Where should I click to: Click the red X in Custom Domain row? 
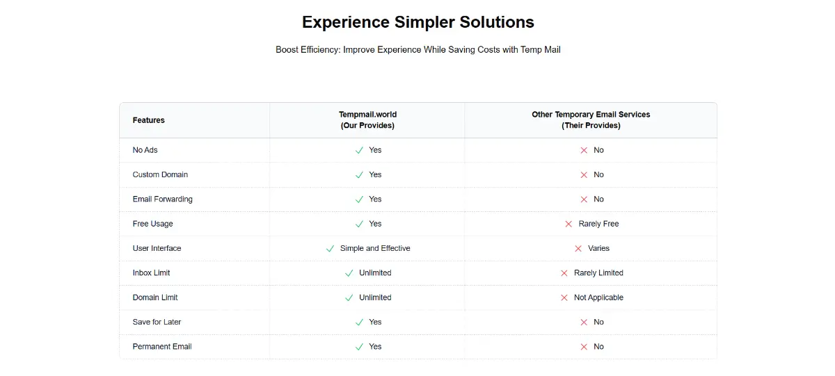click(584, 175)
